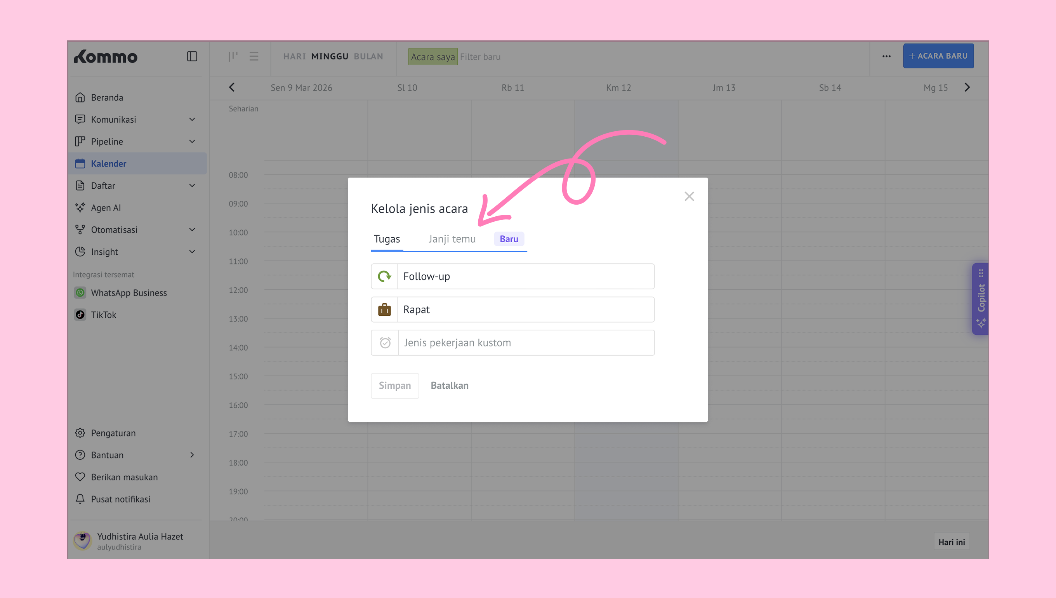The width and height of the screenshot is (1056, 598).
Task: Expand the Insight menu chevron
Action: coord(192,251)
